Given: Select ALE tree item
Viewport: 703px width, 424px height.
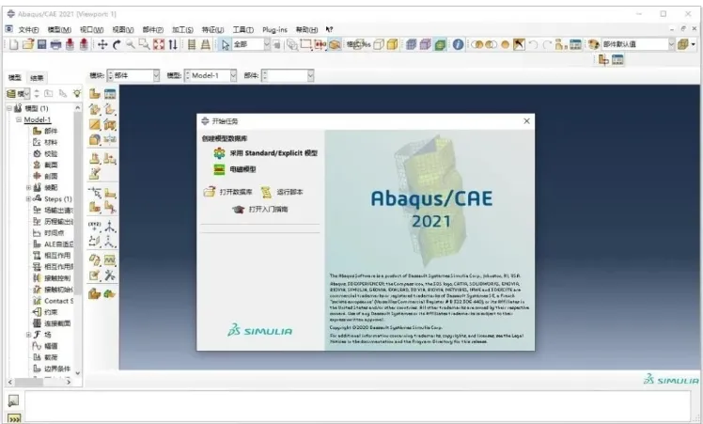Looking at the screenshot, I should tap(58, 244).
